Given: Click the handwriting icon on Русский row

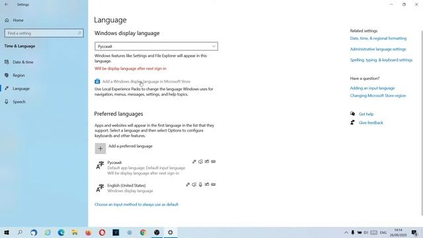Looking at the screenshot, I should pyautogui.click(x=207, y=161).
